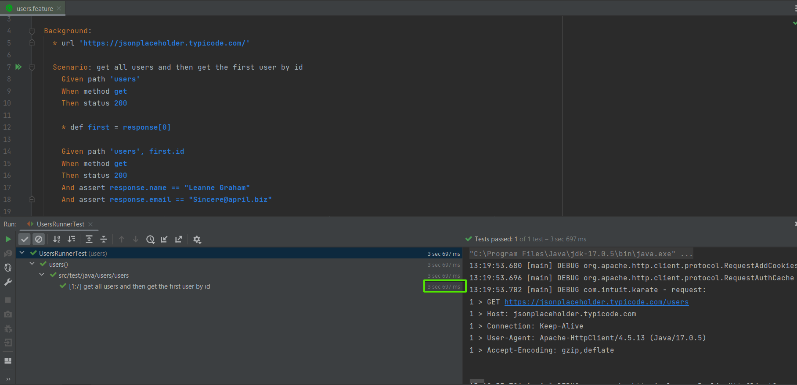The height and width of the screenshot is (385, 797).
Task: Click the users.feature file type icon
Action: [x=9, y=8]
